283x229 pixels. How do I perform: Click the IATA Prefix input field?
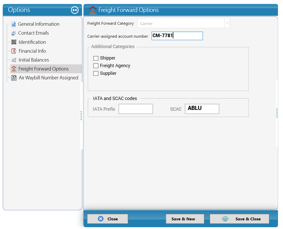pyautogui.click(x=136, y=109)
